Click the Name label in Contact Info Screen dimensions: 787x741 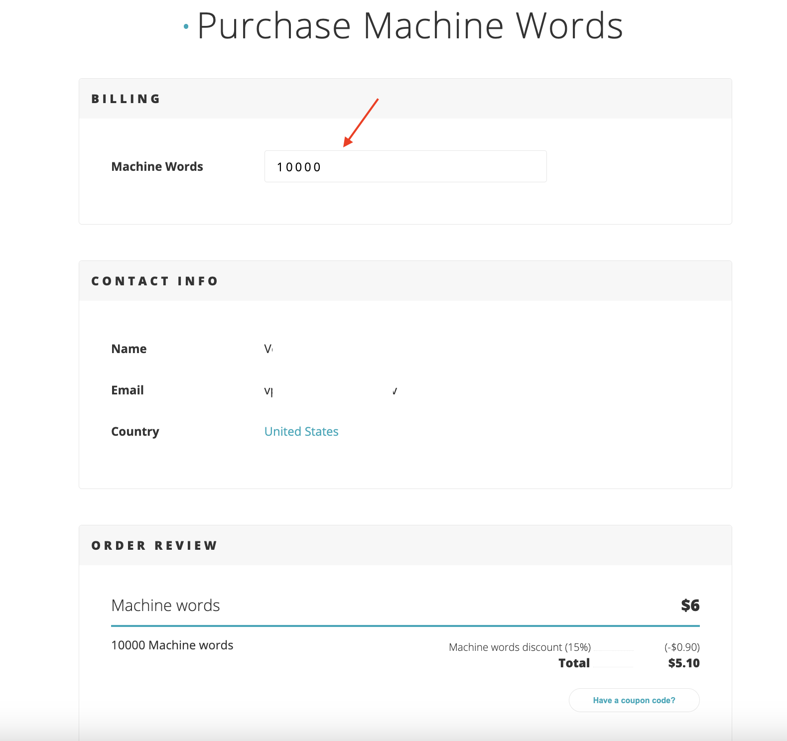(129, 349)
